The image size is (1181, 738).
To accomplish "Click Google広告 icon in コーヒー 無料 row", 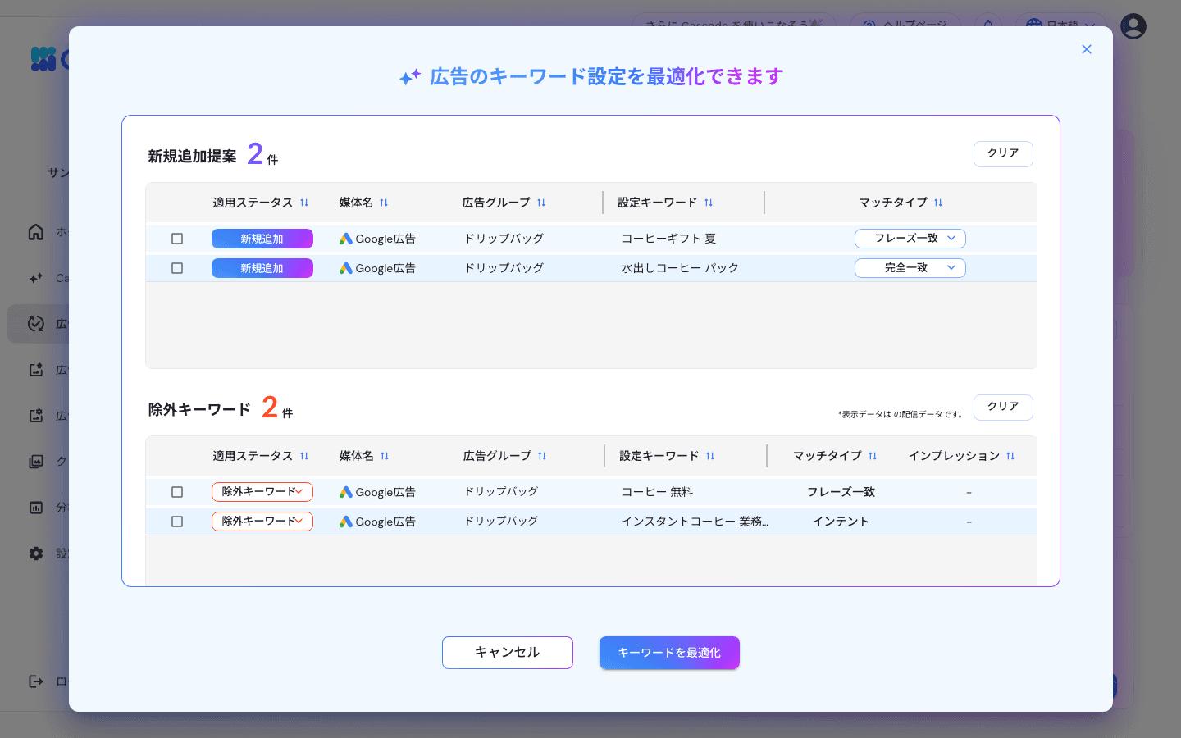I will pos(346,492).
